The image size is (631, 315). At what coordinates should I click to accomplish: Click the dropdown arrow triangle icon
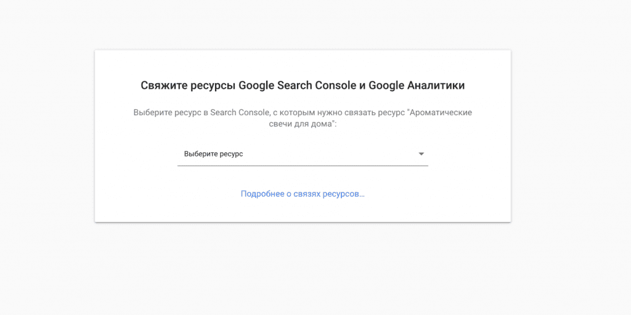pyautogui.click(x=421, y=154)
